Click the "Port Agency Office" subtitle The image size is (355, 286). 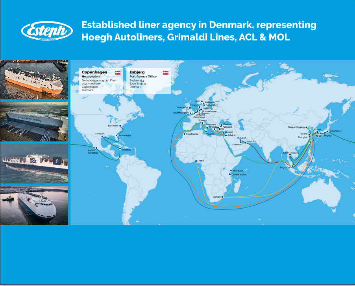(x=143, y=77)
